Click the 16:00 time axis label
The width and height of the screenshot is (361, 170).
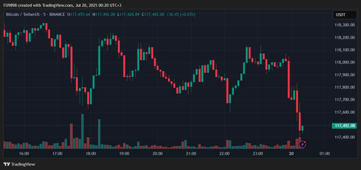24,153
